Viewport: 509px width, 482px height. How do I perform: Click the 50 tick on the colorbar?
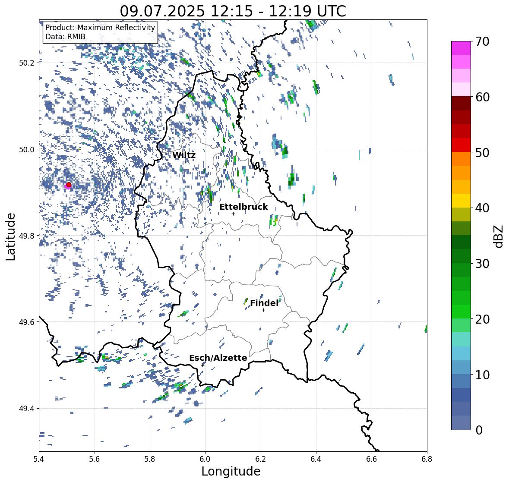(482, 152)
